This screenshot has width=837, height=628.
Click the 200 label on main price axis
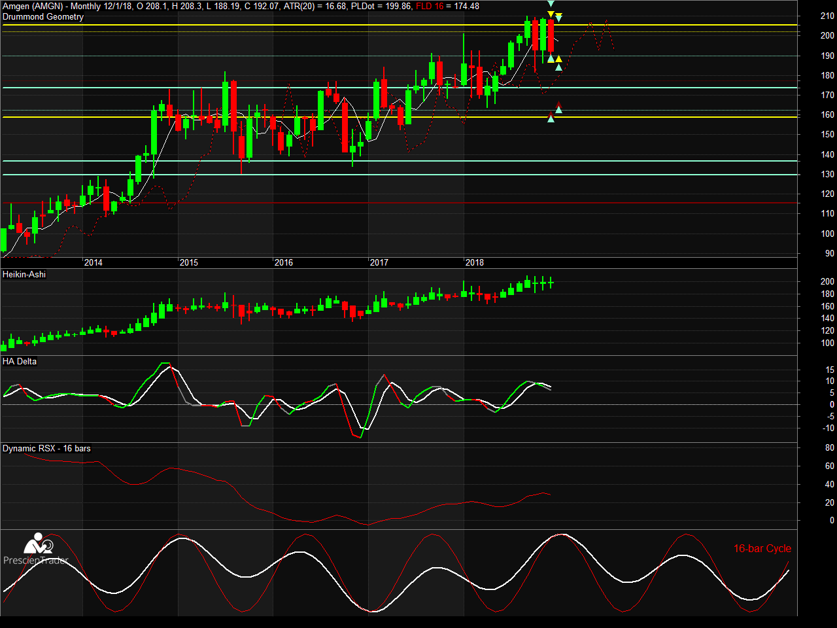[827, 35]
